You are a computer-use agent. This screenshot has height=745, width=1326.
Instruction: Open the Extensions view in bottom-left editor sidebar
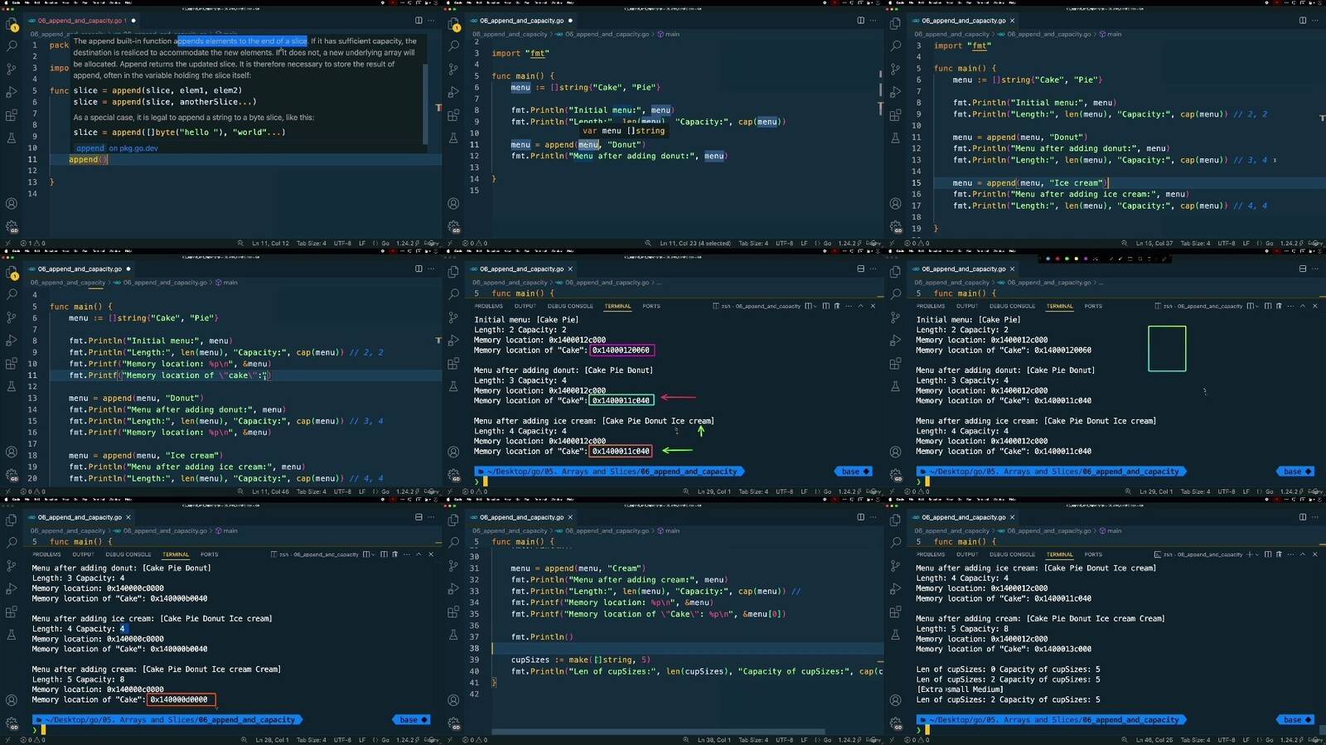click(x=12, y=612)
